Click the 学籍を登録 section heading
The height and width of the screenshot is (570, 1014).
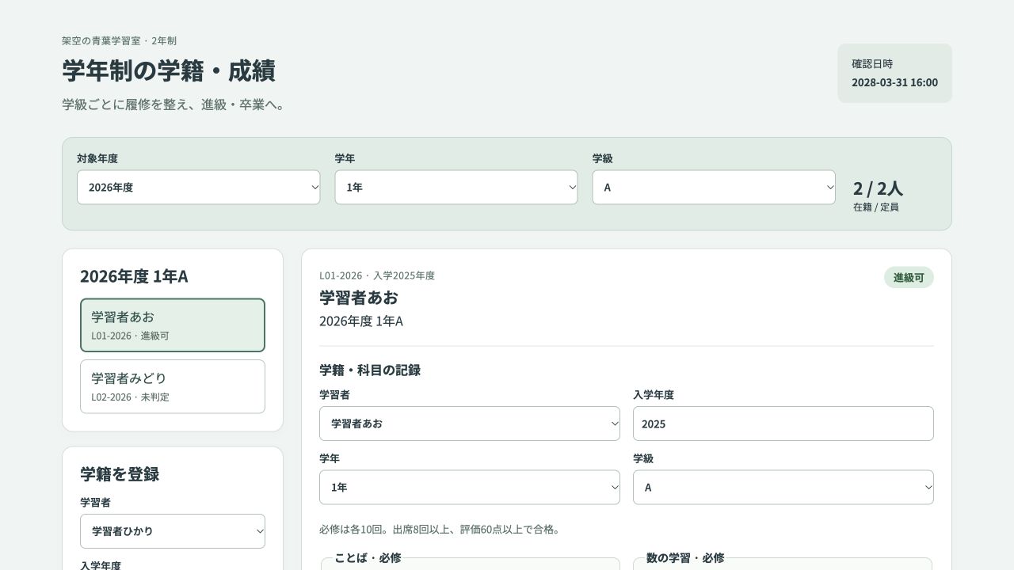(120, 474)
